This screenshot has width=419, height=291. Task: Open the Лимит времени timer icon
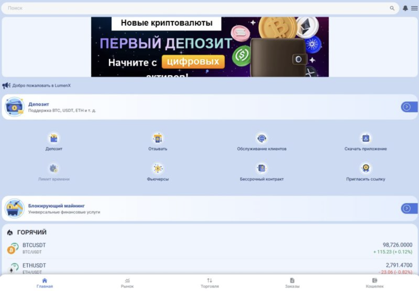[54, 169]
